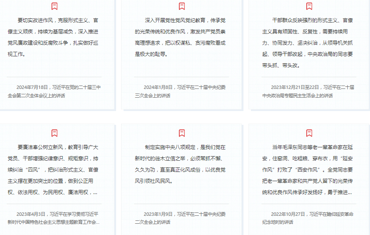The image size is (370, 235).
Task: Open the quote beginning 要切实改进作风
Action: (54, 37)
